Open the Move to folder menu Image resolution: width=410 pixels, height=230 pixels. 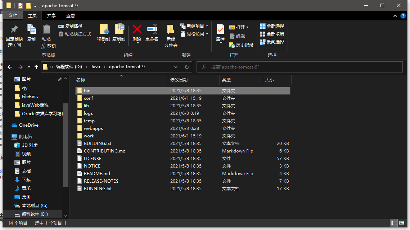[x=104, y=33]
